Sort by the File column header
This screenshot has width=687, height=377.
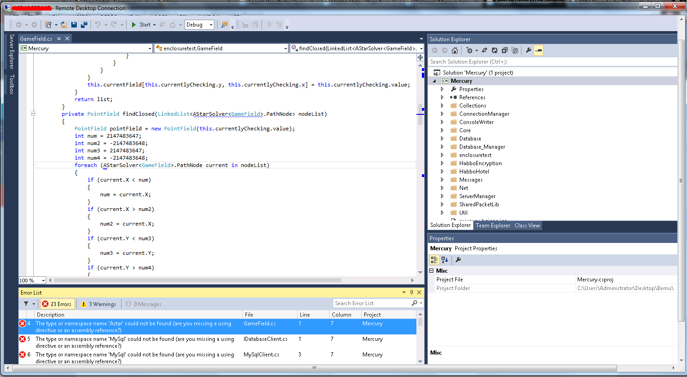point(270,315)
